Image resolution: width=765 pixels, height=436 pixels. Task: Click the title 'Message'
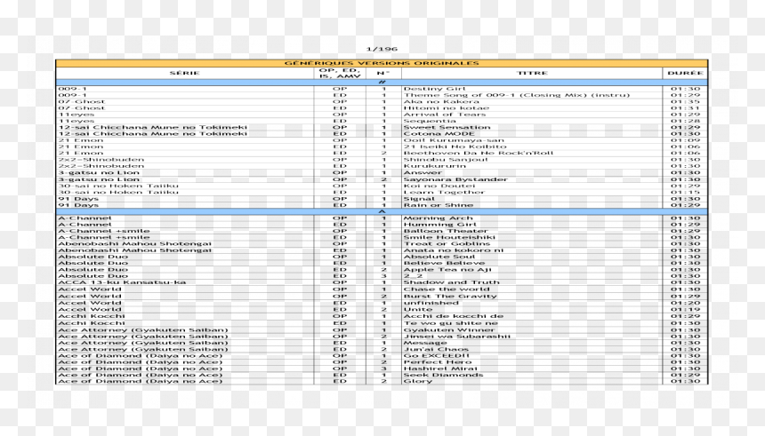click(x=425, y=343)
